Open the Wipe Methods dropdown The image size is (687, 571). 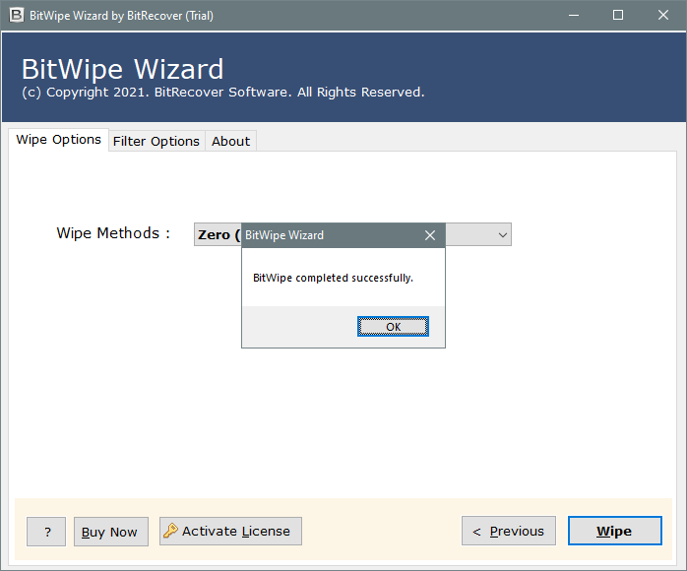click(x=503, y=235)
